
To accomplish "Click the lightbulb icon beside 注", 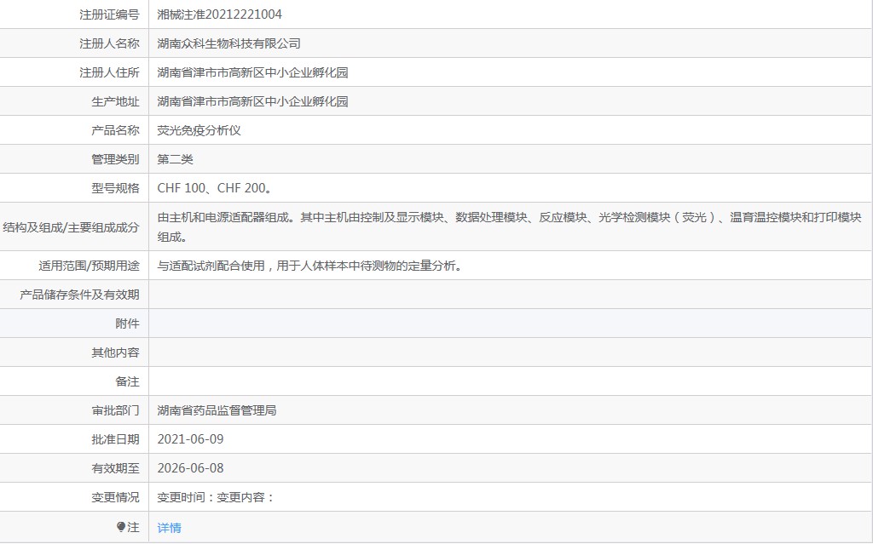I will 121,526.
